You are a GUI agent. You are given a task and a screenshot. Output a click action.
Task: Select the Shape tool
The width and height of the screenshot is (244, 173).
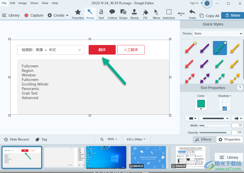tap(123, 14)
